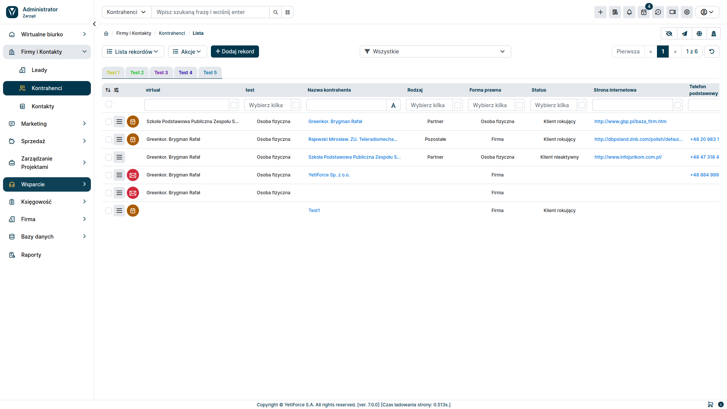Viewport: 727px width, 409px height.
Task: Open the http://www.infojurikom.com.pl/ link
Action: [628, 157]
